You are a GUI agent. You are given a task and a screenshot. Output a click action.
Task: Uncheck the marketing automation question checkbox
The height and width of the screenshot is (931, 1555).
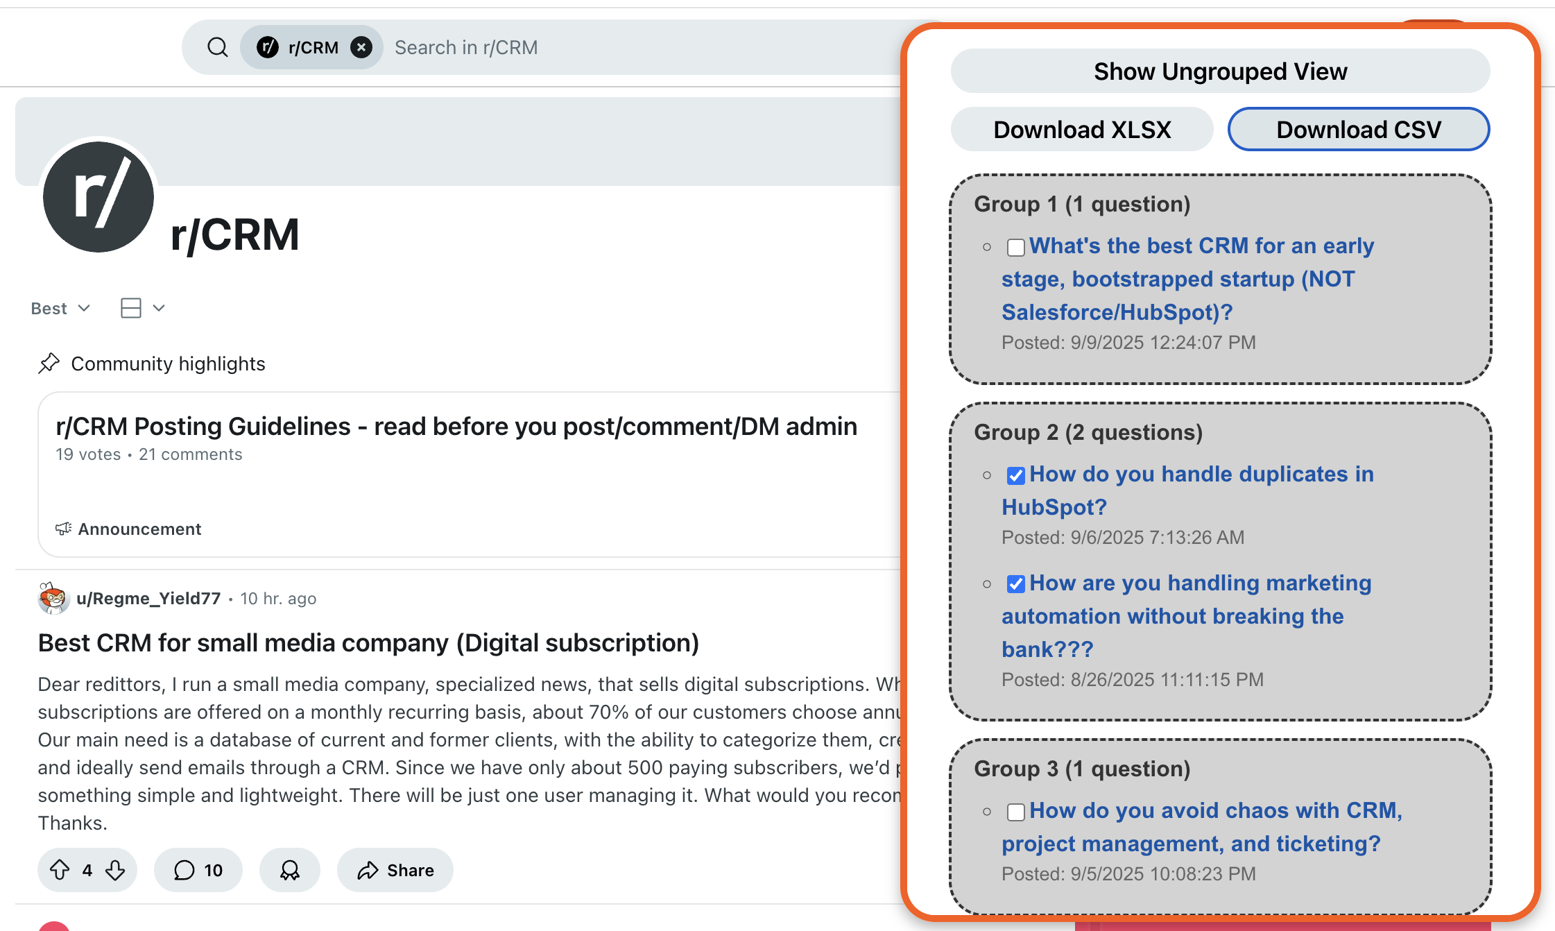click(1016, 585)
